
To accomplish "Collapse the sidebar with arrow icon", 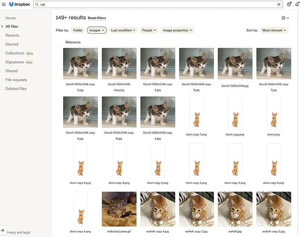I will tap(2, 230).
